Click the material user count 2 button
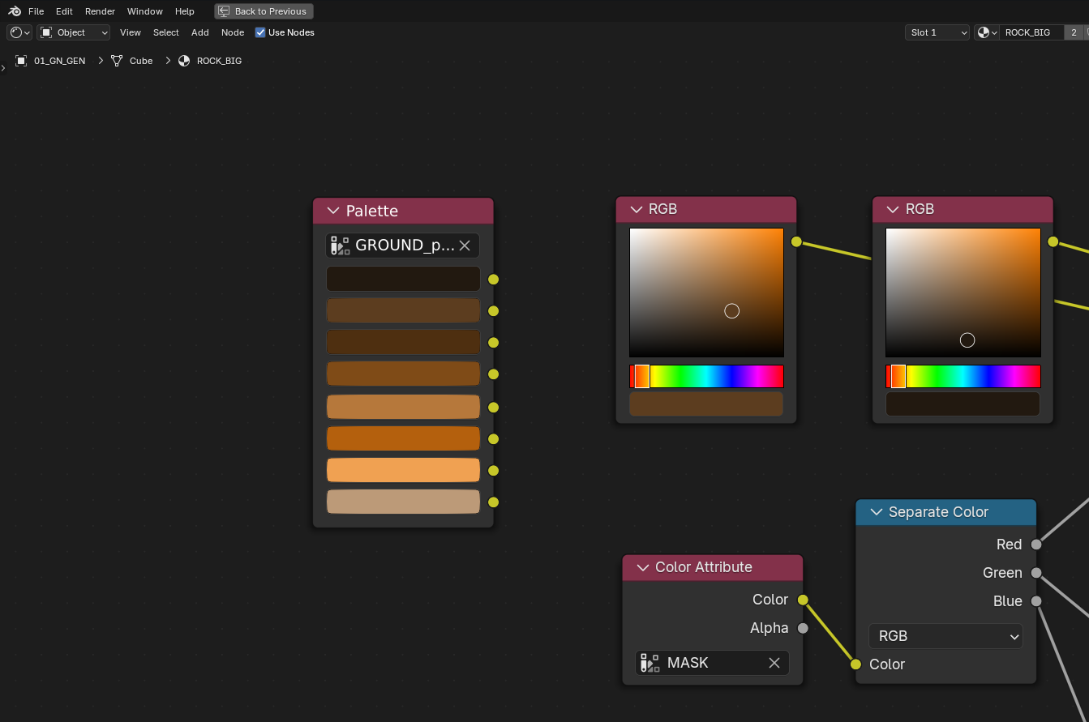 [1074, 32]
